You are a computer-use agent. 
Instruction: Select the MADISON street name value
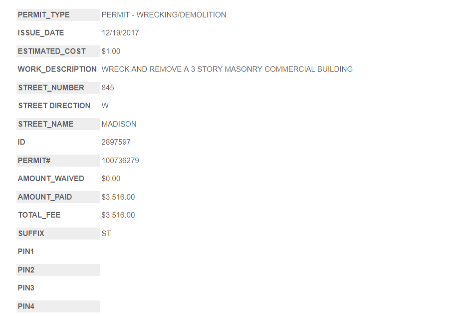coord(119,124)
